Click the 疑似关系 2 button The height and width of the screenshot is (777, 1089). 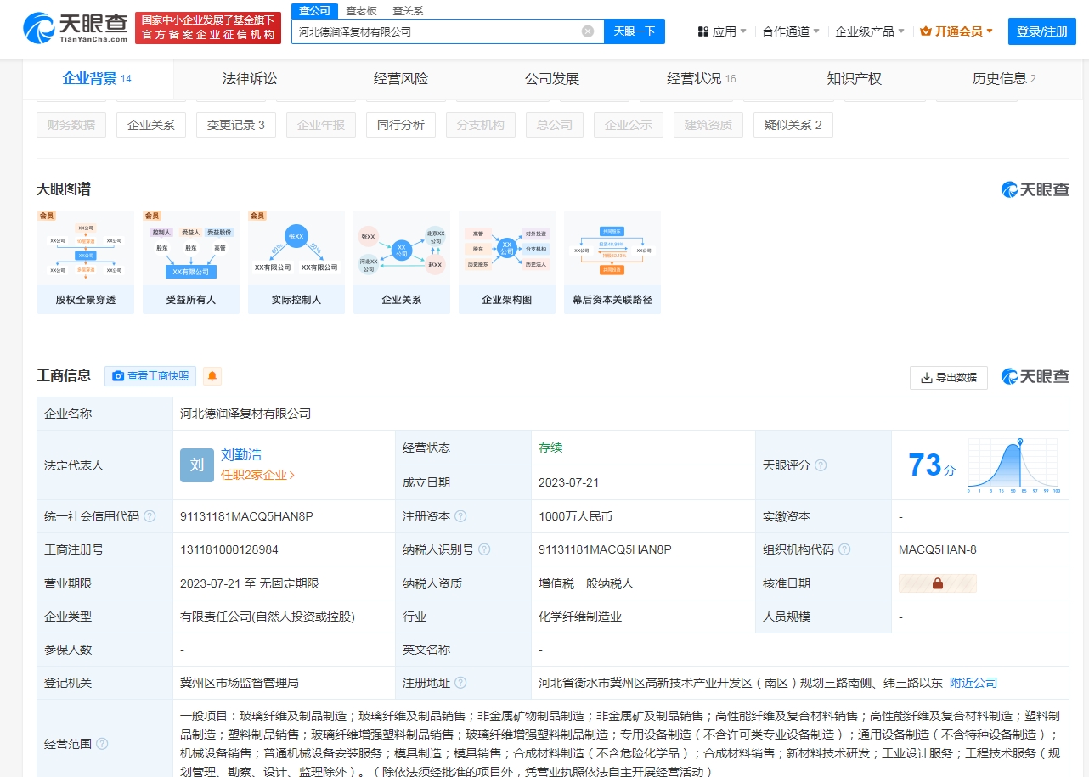point(793,125)
